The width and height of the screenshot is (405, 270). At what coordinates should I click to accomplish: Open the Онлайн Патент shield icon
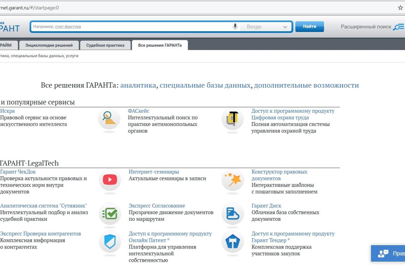click(110, 242)
